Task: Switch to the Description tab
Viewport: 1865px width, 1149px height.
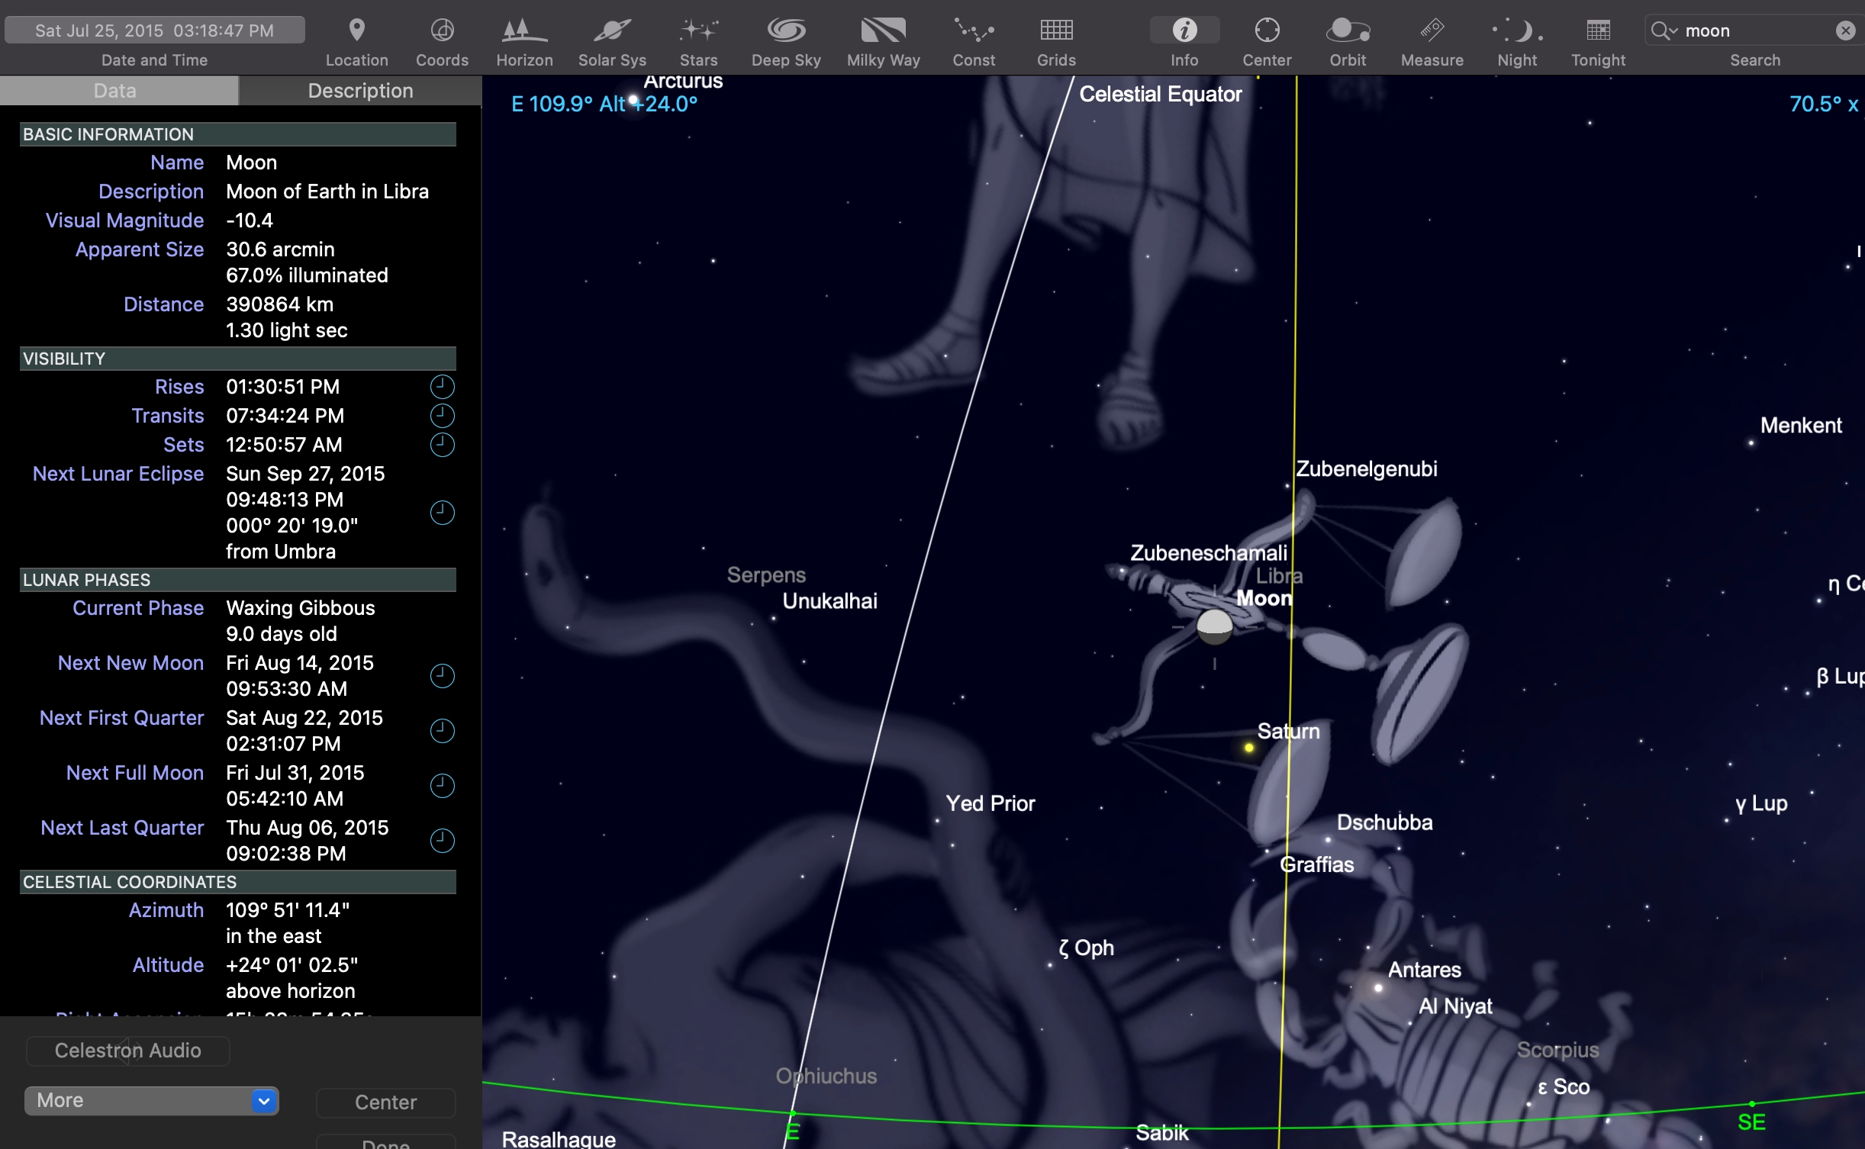Action: (x=360, y=91)
